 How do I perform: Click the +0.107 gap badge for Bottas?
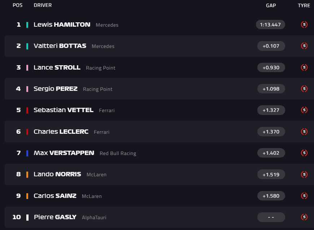pos(271,46)
